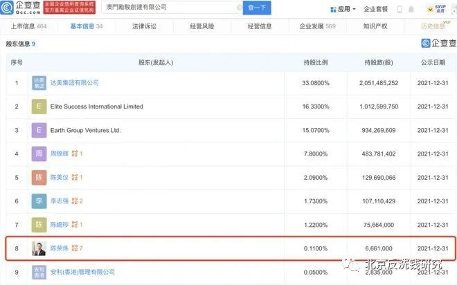The height and width of the screenshot is (285, 457).
Task: Open shareholder 陈美仪 profile link
Action: (60, 177)
